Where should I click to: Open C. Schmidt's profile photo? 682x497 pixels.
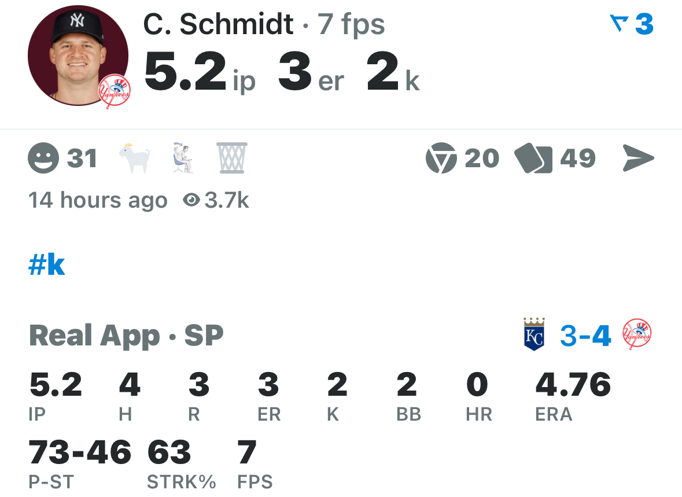[78, 56]
